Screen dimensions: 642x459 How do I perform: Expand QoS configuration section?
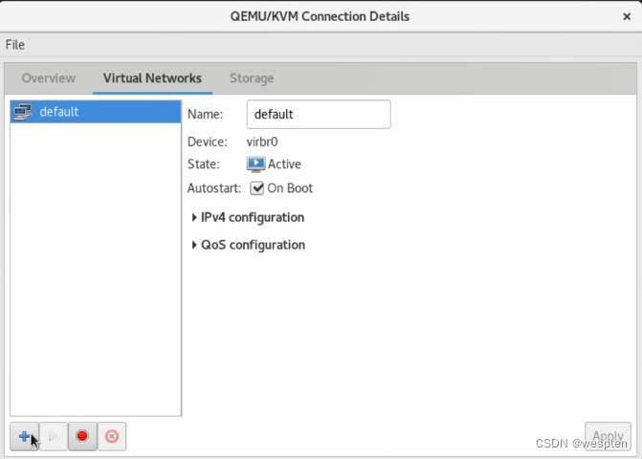[x=249, y=245]
